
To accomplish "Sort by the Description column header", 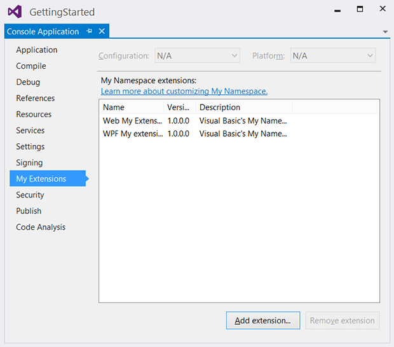I will pyautogui.click(x=244, y=107).
